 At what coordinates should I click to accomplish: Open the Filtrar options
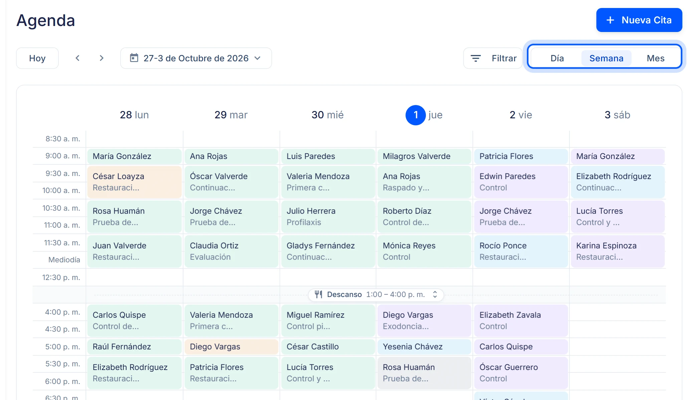(493, 58)
